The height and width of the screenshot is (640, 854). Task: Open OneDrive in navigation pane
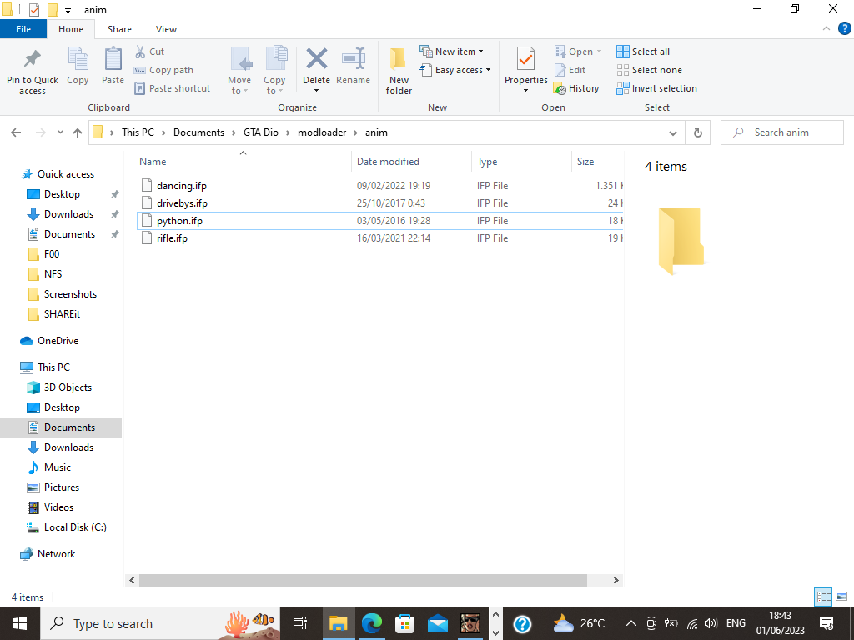click(58, 341)
